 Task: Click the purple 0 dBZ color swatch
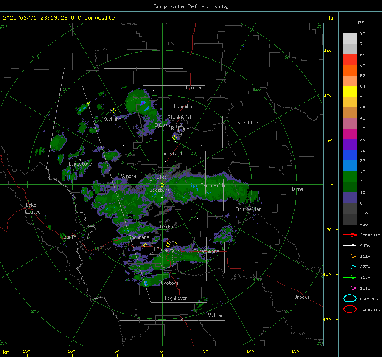point(350,198)
